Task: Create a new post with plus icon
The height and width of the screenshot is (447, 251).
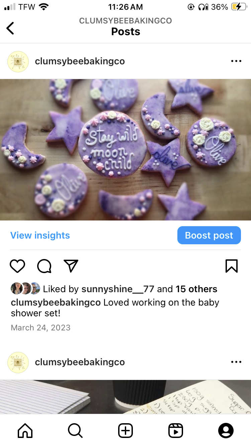Action: point(125,431)
